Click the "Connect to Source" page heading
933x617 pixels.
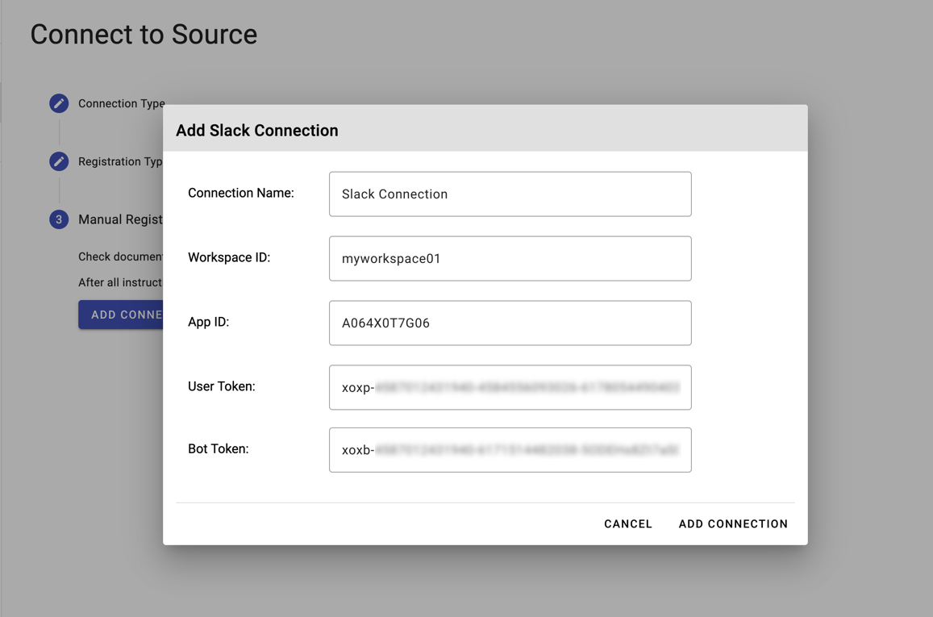pyautogui.click(x=144, y=34)
